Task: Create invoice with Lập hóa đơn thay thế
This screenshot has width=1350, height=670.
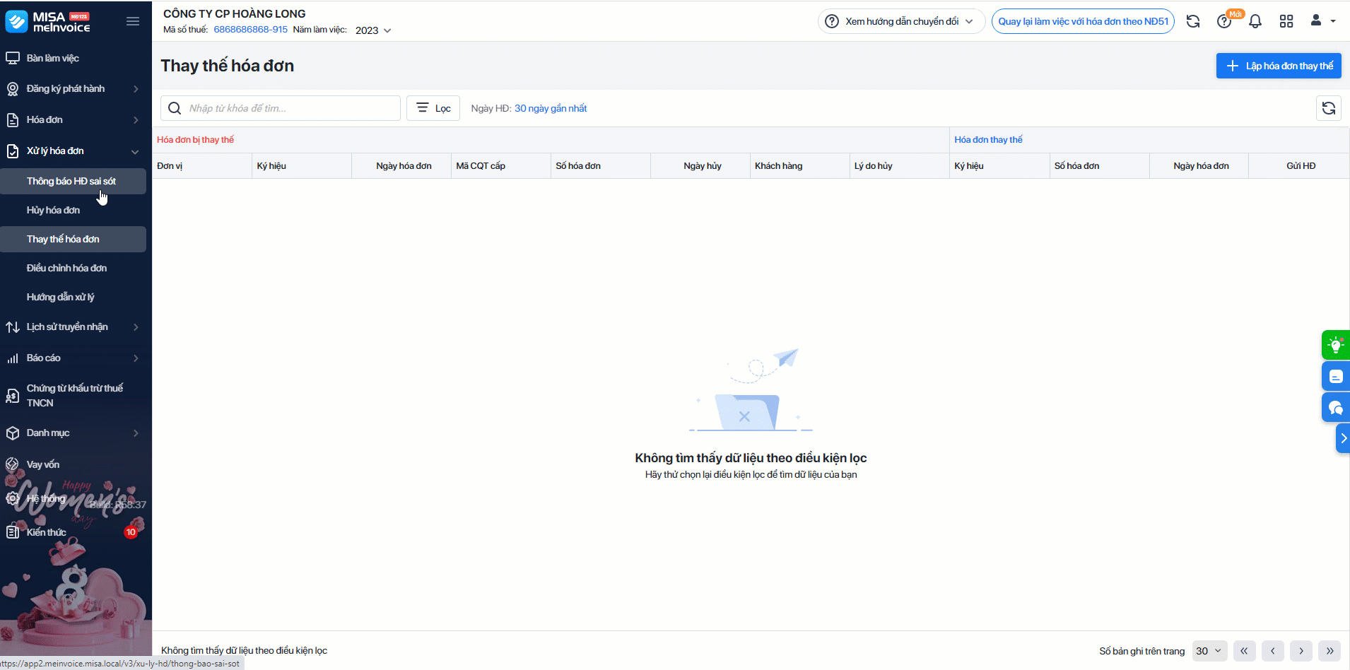Action: point(1279,66)
